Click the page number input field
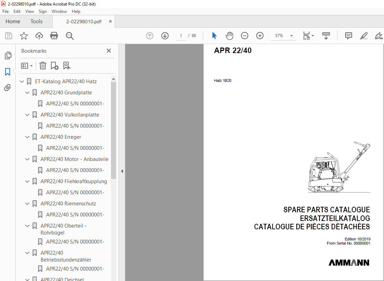384x281 pixels. tap(181, 36)
